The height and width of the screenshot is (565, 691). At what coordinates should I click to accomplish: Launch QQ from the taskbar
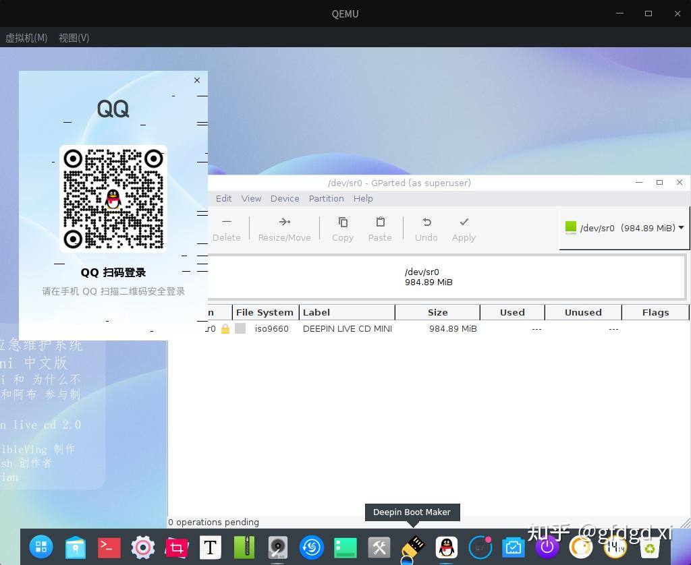[446, 547]
